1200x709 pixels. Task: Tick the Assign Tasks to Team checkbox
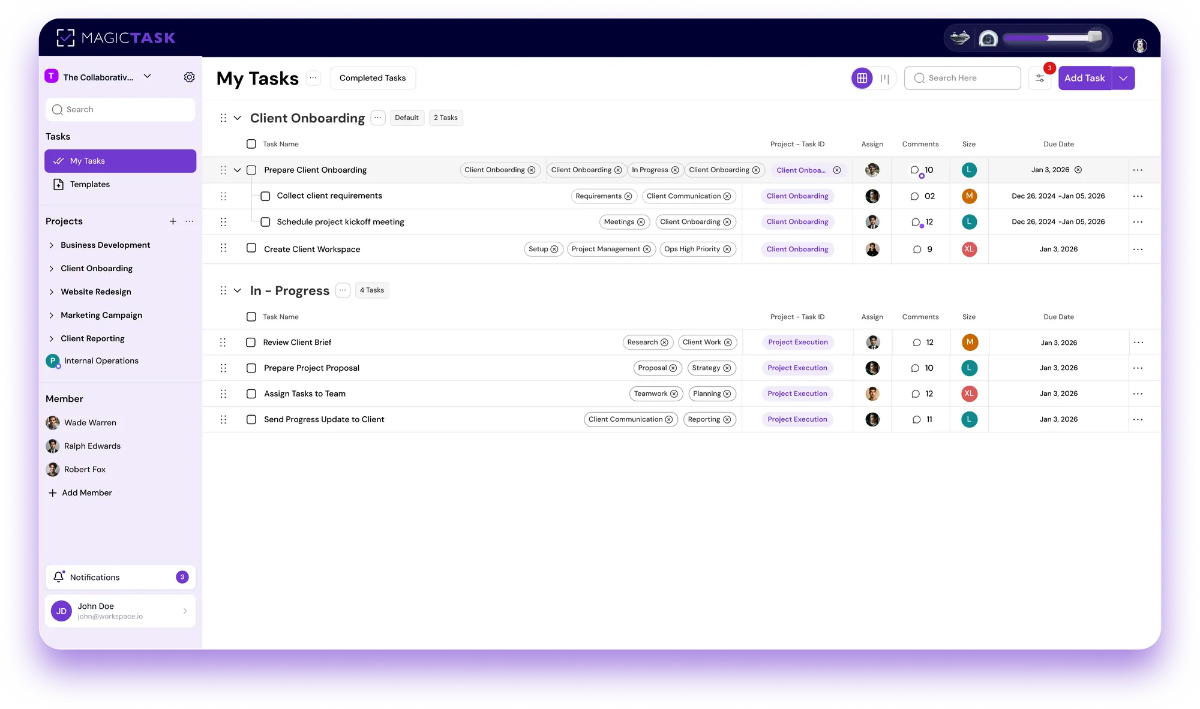[x=251, y=394]
